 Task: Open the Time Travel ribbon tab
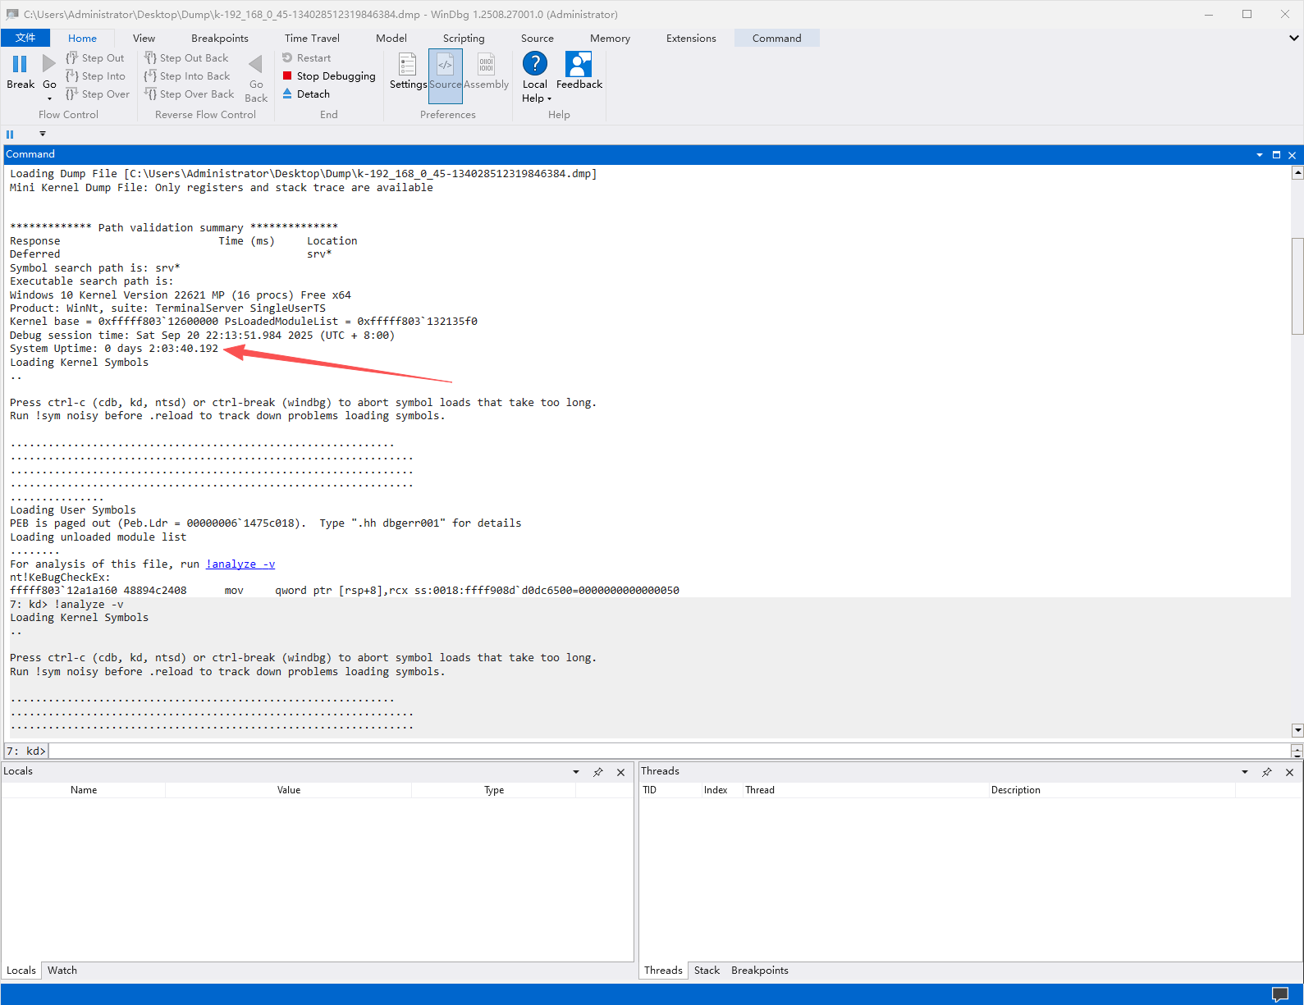(312, 39)
